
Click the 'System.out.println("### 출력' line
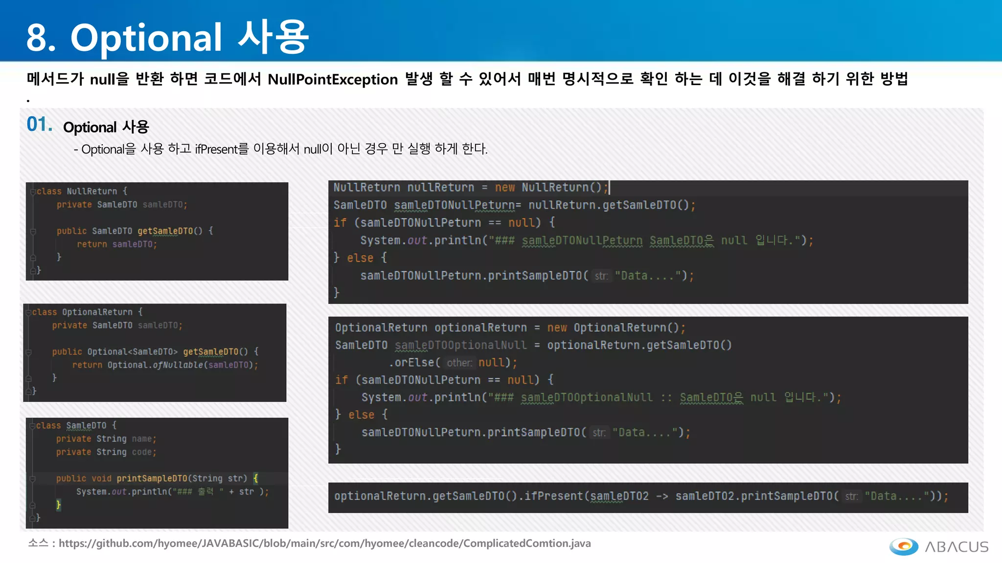click(x=172, y=492)
